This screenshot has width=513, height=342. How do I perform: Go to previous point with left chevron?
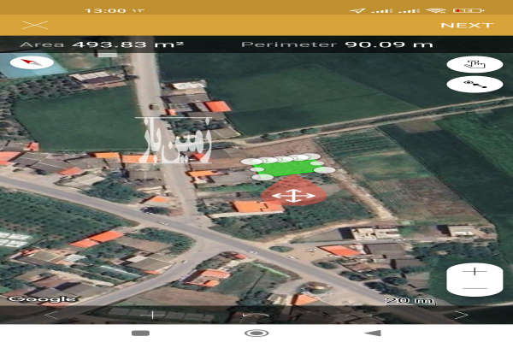(50, 315)
